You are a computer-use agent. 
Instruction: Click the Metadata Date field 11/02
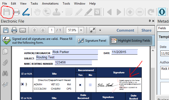click(165, 54)
